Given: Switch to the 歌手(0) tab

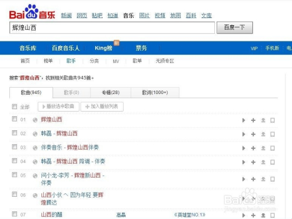Looking at the screenshot, I should coord(71,92).
